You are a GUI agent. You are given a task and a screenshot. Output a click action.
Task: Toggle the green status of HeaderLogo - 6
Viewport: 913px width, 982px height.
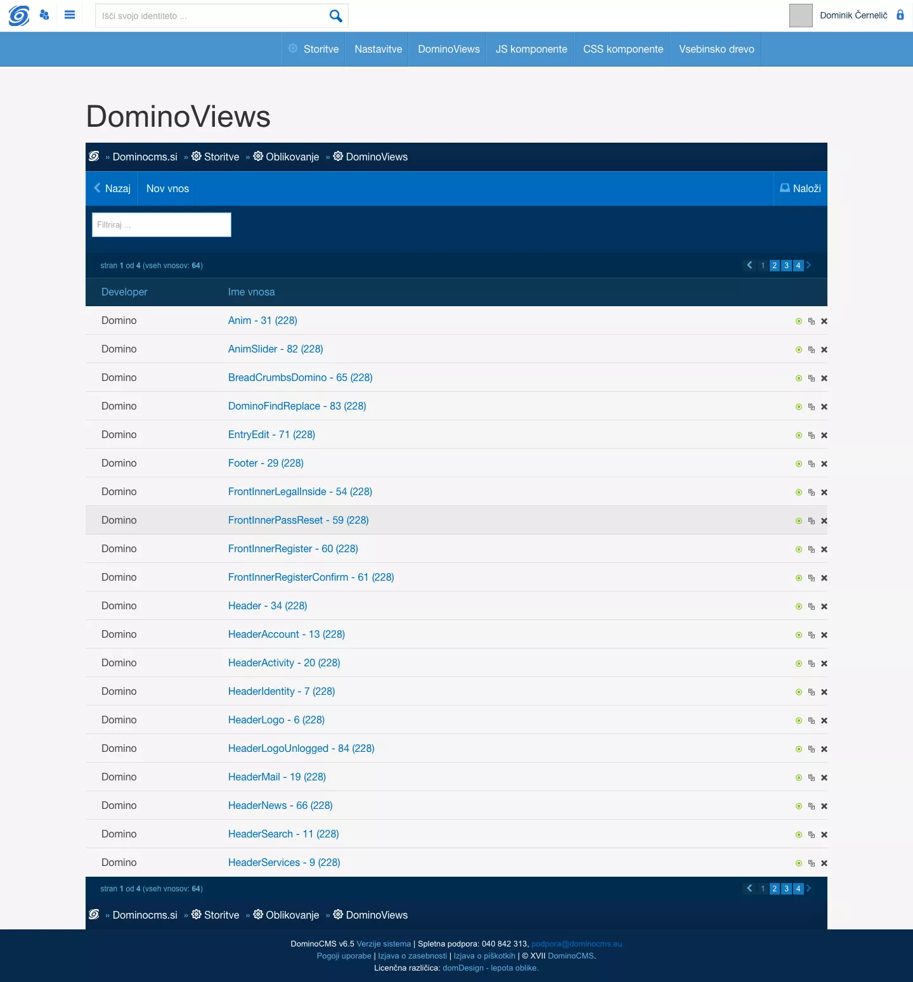[798, 720]
